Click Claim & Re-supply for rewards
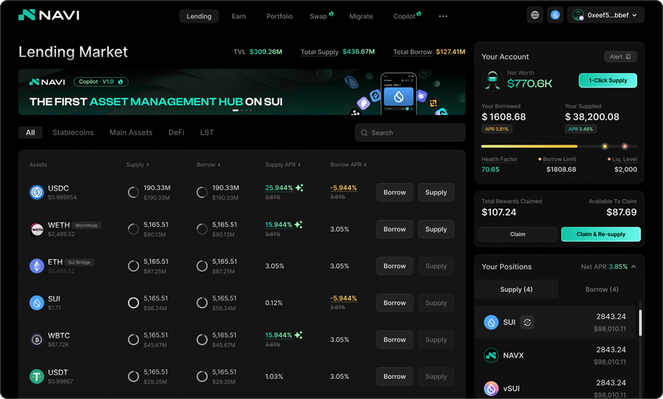 [601, 234]
